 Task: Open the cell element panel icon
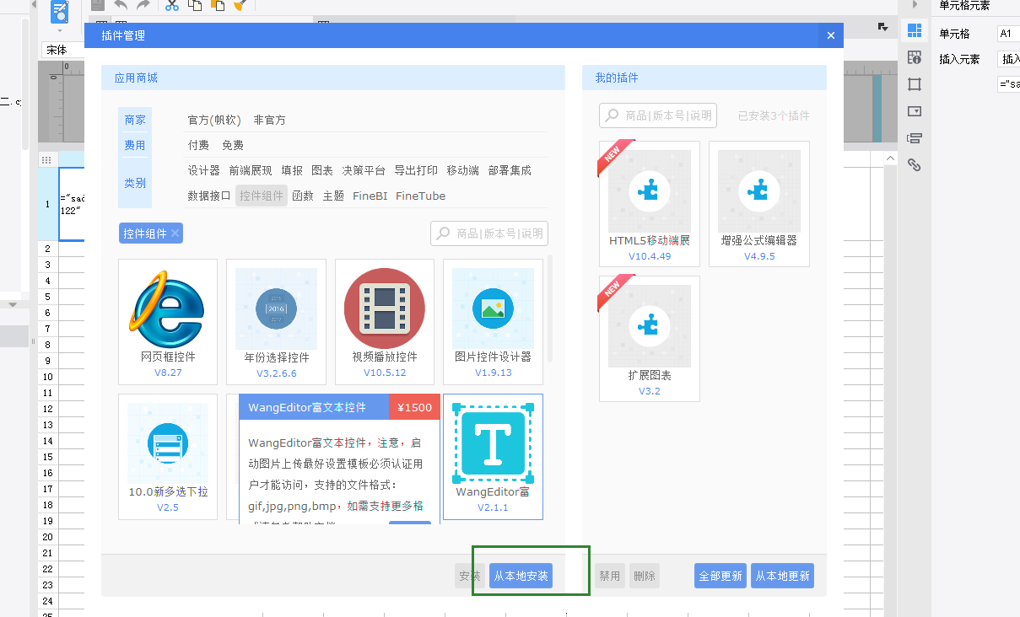pyautogui.click(x=914, y=31)
